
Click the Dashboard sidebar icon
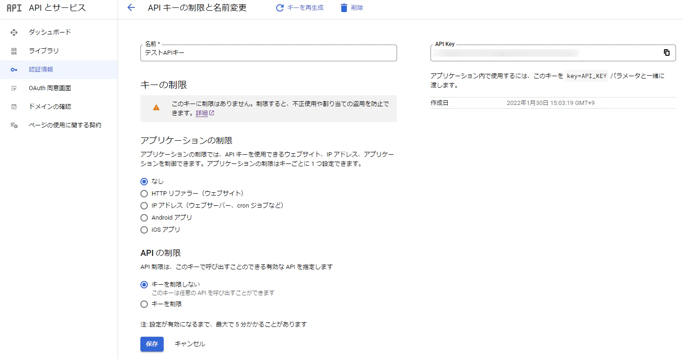click(x=14, y=33)
